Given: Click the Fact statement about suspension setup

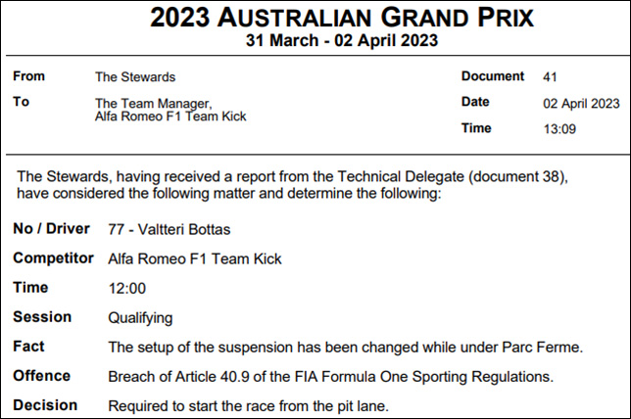Looking at the screenshot, I should click(x=347, y=347).
